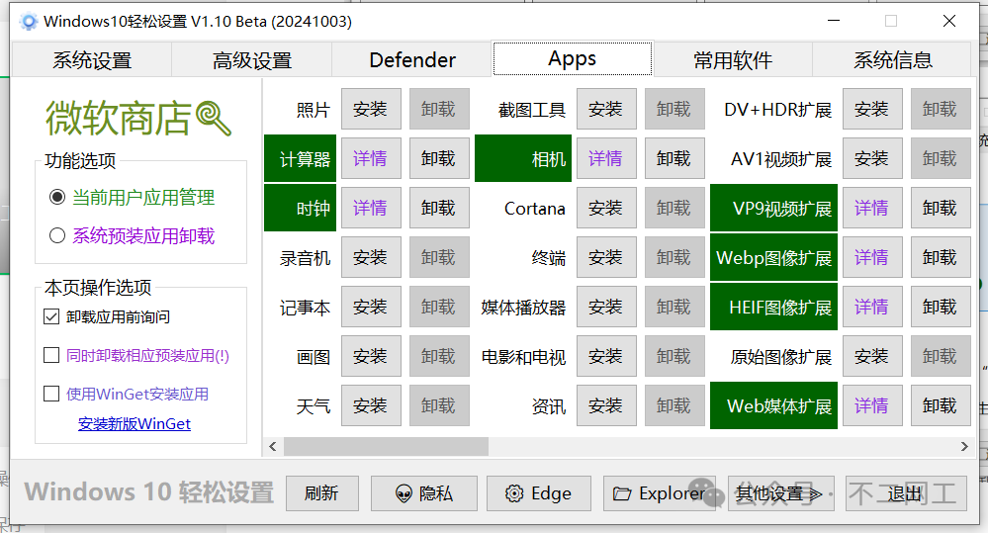Open the 隐私 settings button

(x=424, y=493)
